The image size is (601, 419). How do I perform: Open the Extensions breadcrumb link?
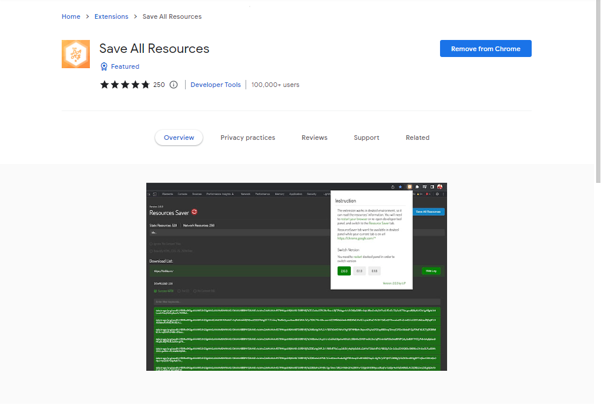(x=111, y=16)
